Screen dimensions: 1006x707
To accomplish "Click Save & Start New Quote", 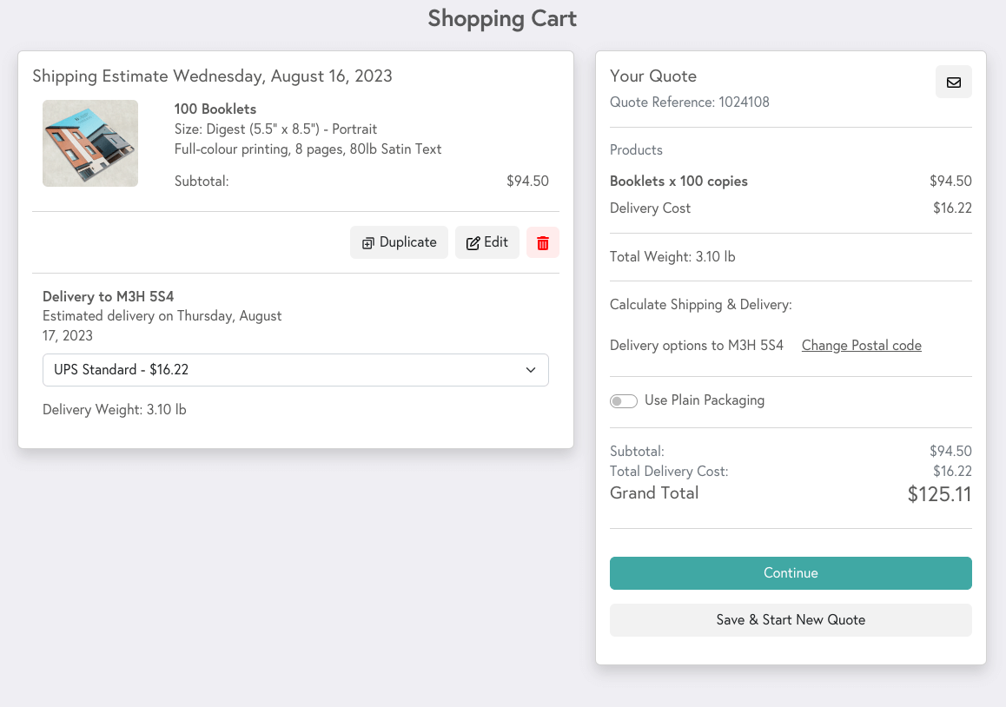I will click(x=790, y=620).
